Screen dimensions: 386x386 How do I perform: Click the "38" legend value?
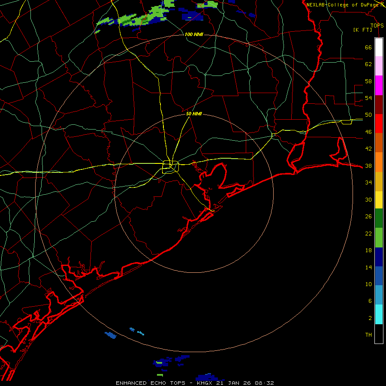368,166
